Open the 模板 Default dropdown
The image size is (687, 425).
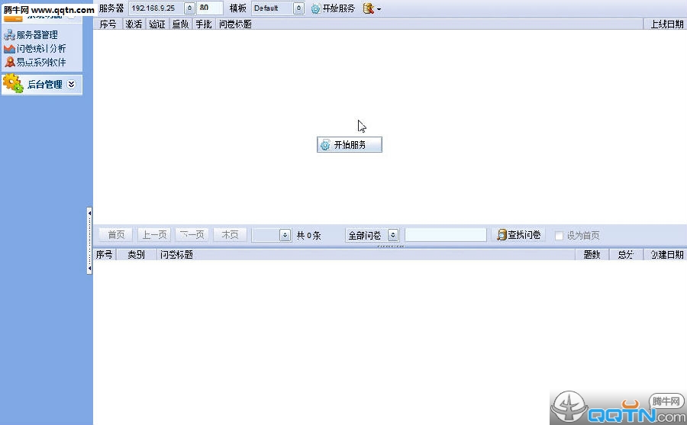pyautogui.click(x=298, y=8)
